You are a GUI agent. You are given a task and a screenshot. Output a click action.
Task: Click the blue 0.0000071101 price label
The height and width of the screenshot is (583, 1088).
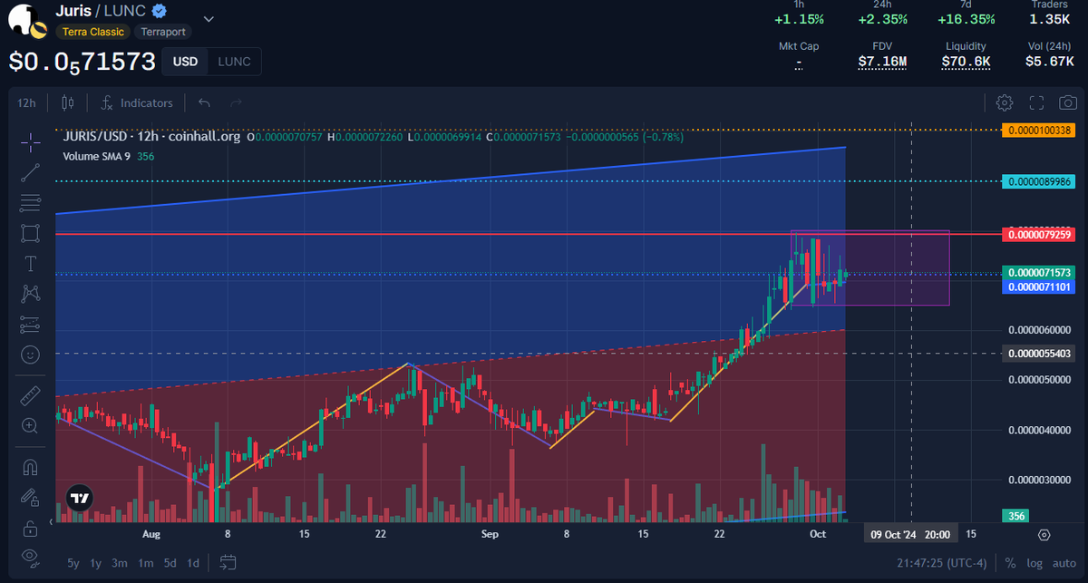tap(1038, 287)
